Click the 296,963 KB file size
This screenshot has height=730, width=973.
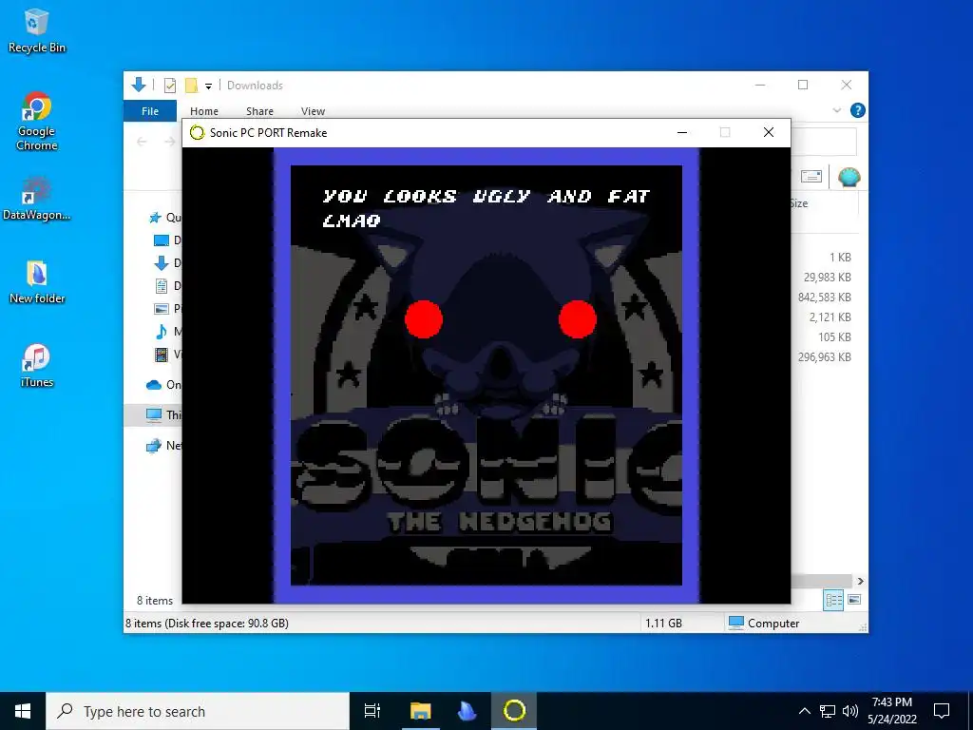click(824, 357)
